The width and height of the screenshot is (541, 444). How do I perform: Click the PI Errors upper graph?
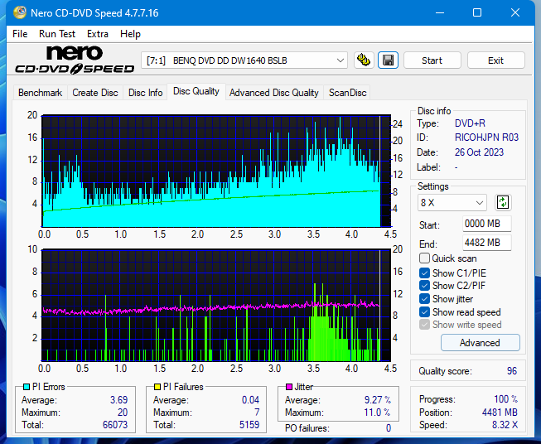216,171
